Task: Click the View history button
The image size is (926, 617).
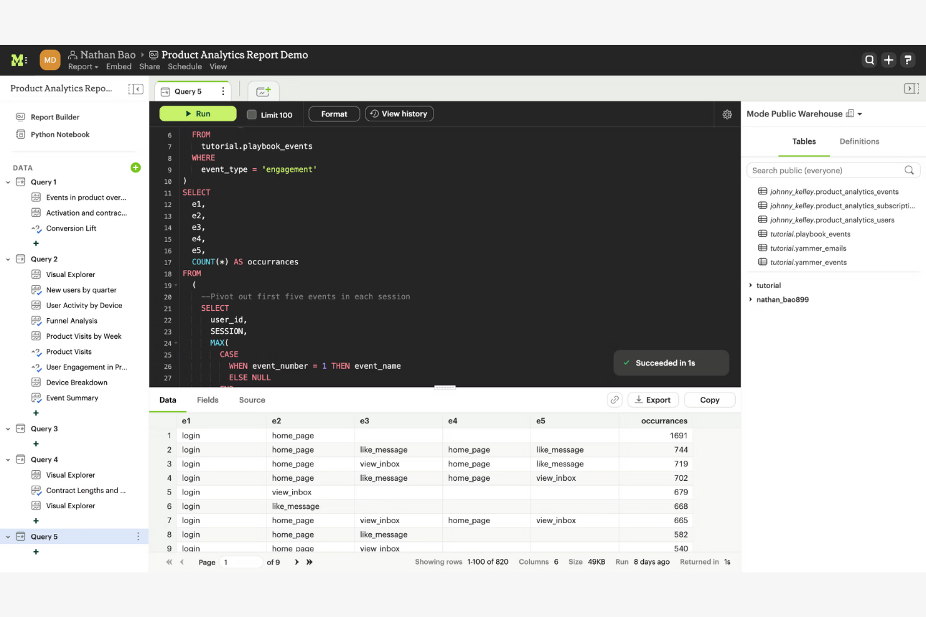Action: click(399, 114)
